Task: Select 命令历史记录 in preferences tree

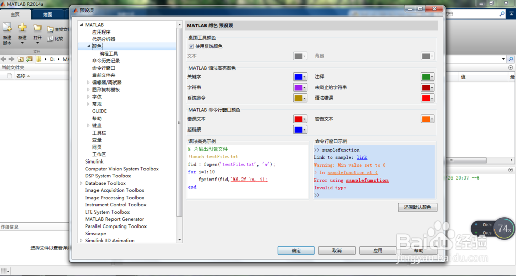Action: [x=106, y=61]
